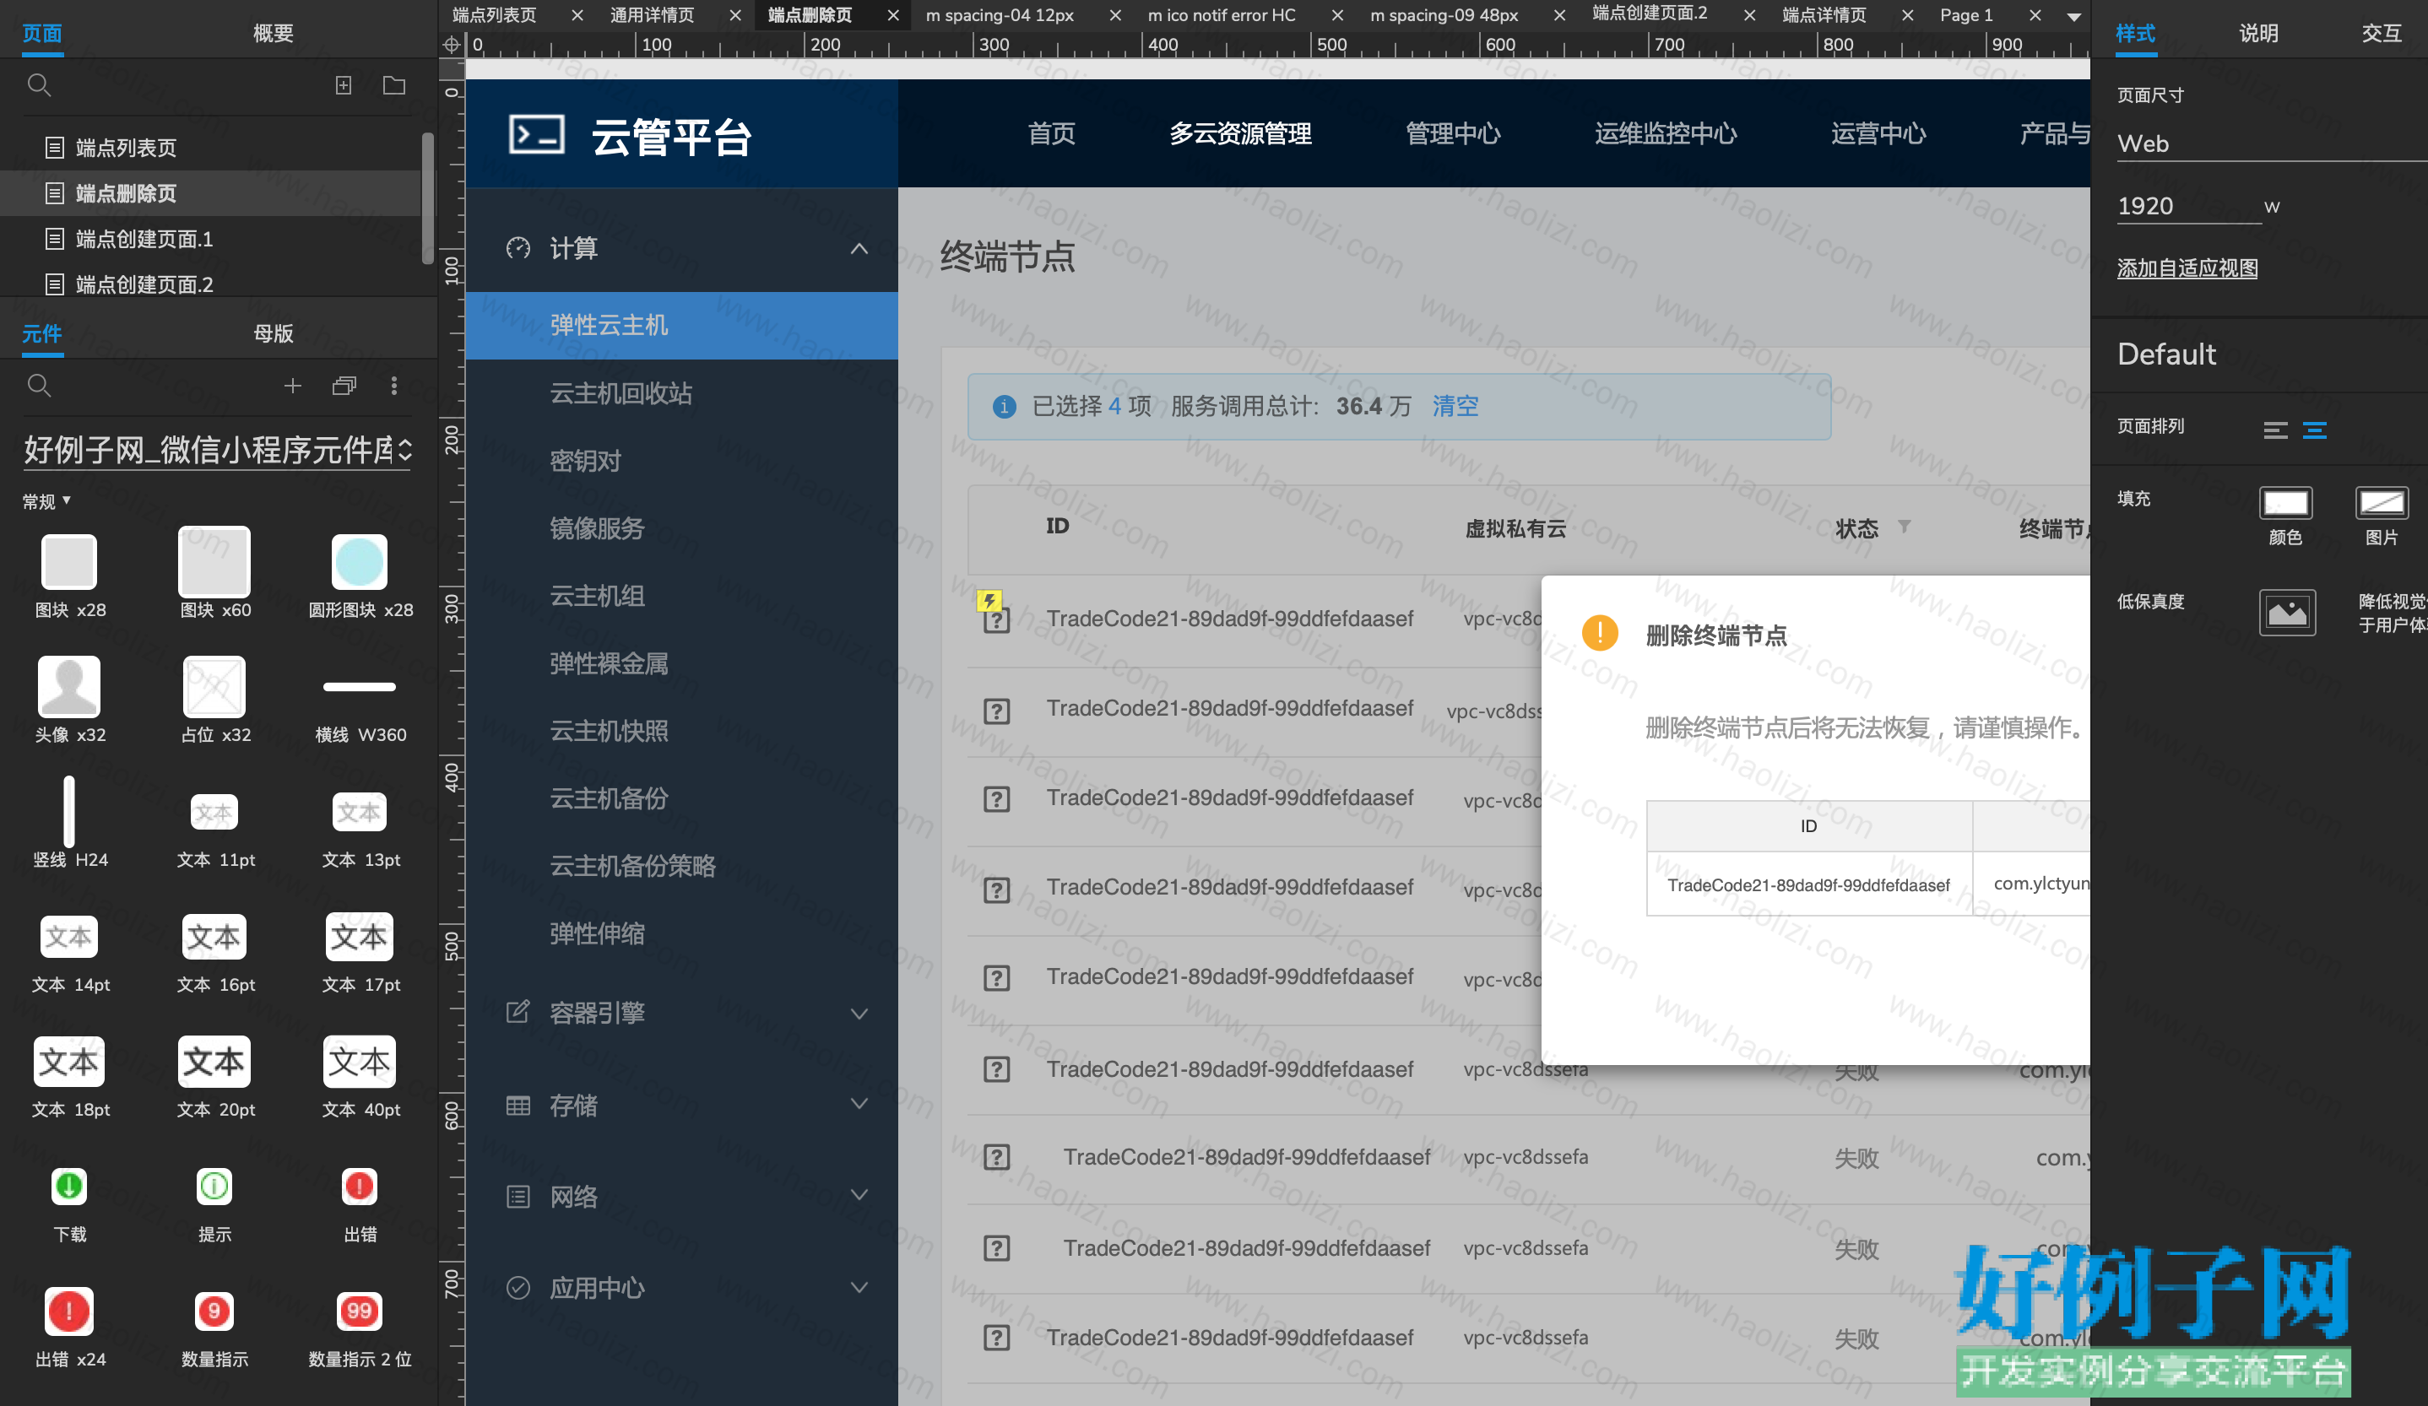Screen dimensions: 2428x1406
Task: Select the 文本 11pt text widget
Action: pos(215,813)
